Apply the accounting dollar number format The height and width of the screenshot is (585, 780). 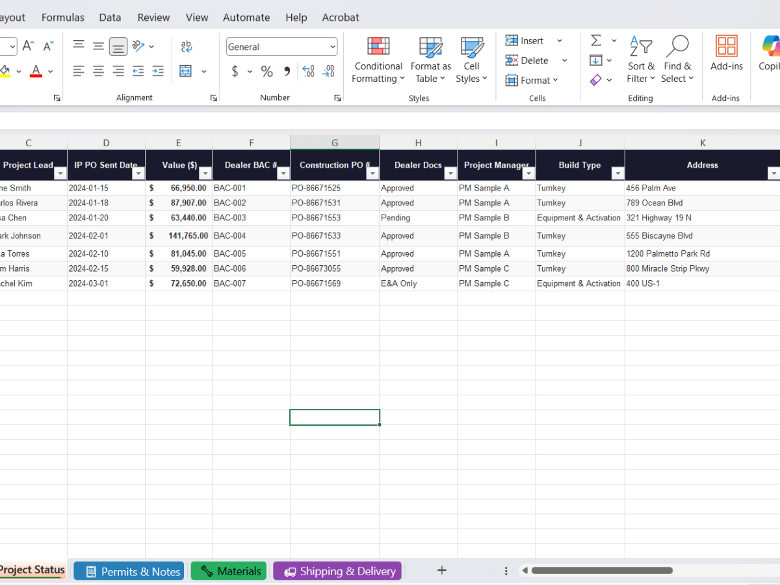click(235, 71)
